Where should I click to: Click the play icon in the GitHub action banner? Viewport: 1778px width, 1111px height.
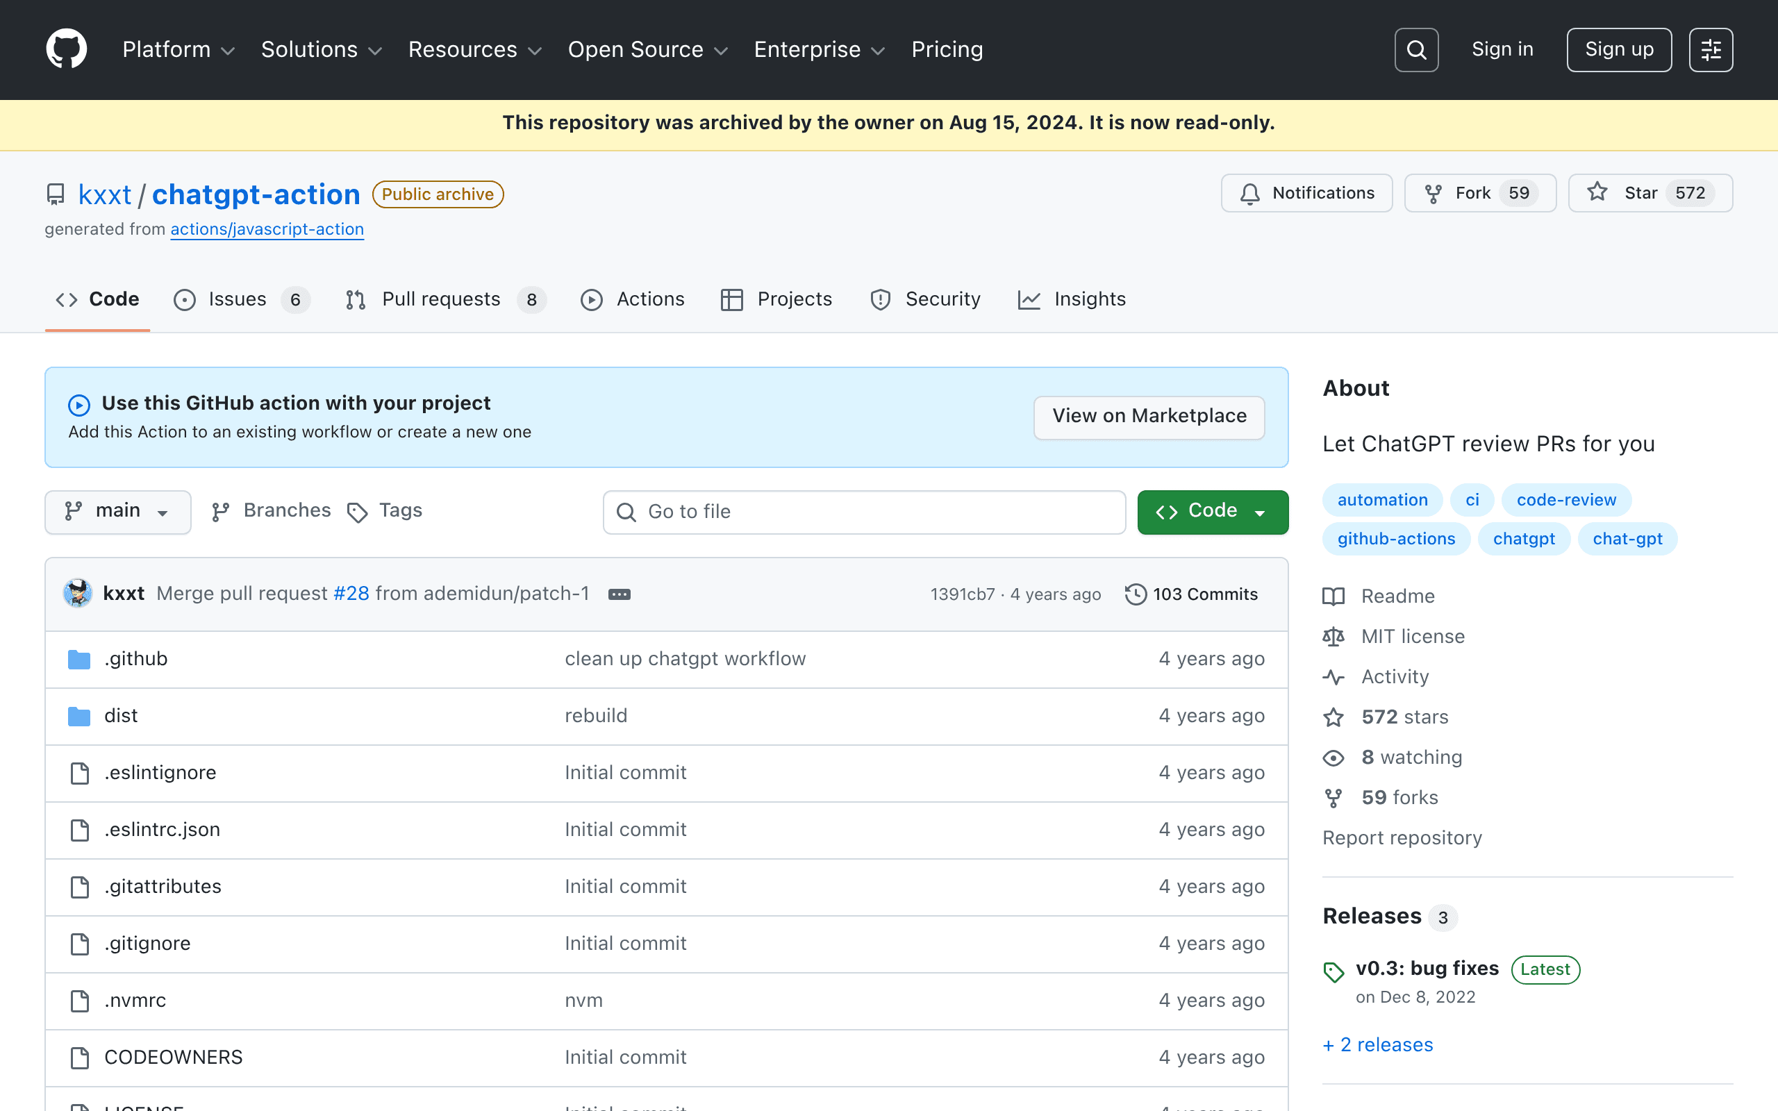tap(79, 405)
